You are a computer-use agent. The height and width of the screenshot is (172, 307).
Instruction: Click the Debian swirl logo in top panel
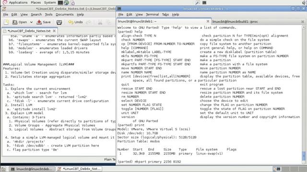5,2
